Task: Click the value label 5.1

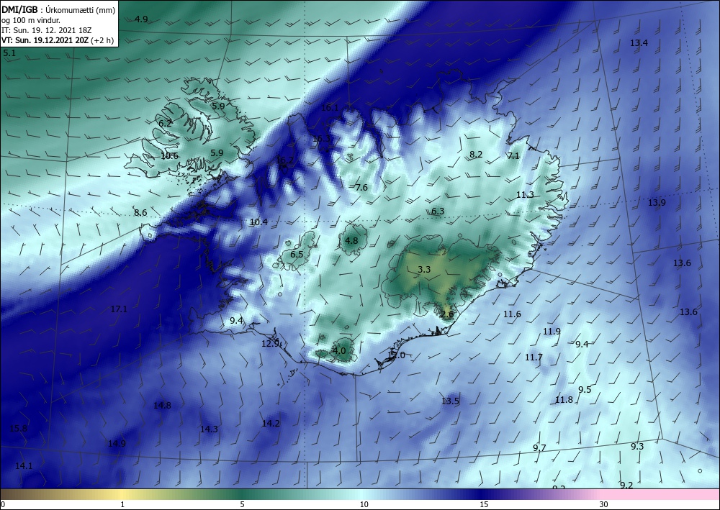Action: click(x=9, y=53)
